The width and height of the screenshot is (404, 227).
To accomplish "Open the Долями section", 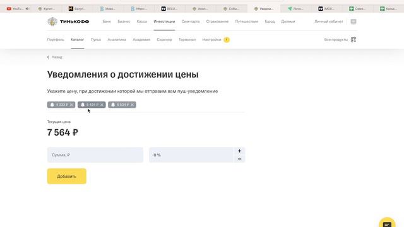I will point(288,21).
